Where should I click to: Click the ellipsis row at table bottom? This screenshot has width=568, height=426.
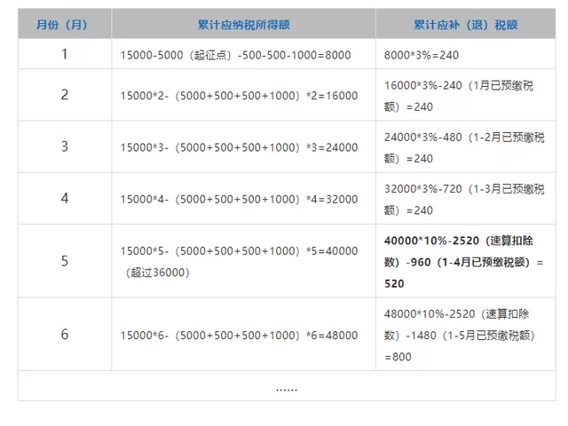(286, 387)
